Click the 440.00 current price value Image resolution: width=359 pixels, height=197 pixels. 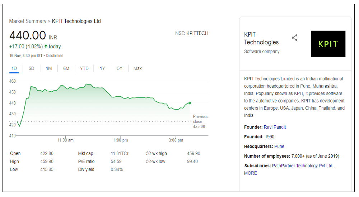pos(28,35)
